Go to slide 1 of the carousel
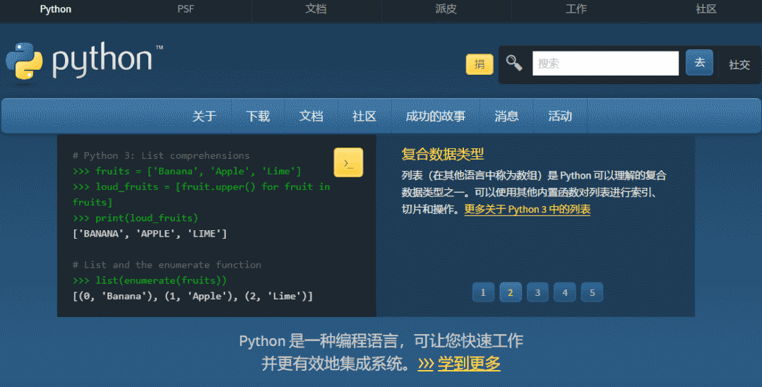The image size is (762, 387). (x=483, y=292)
